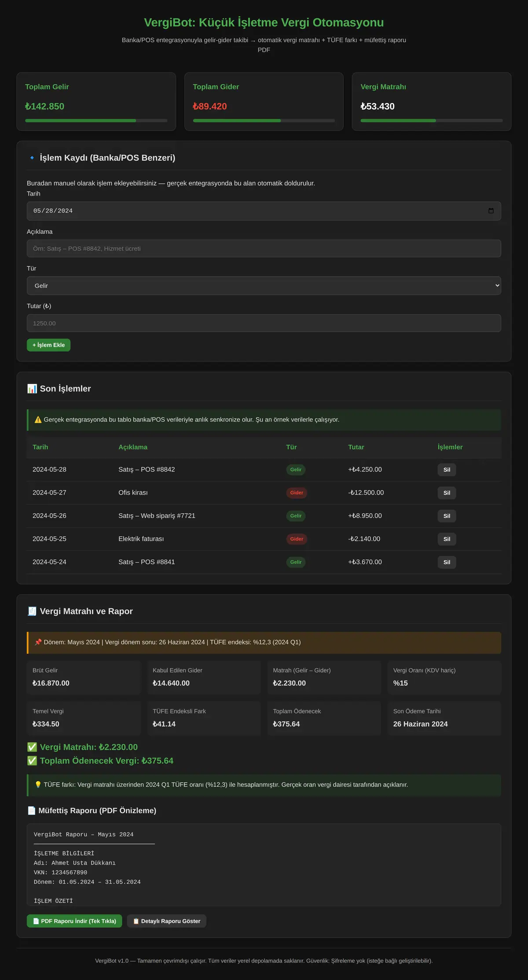Viewport: 528px width, 980px height.
Task: Click the TÜFE Endeksli Fark value ₺41.14
Action: coord(164,724)
